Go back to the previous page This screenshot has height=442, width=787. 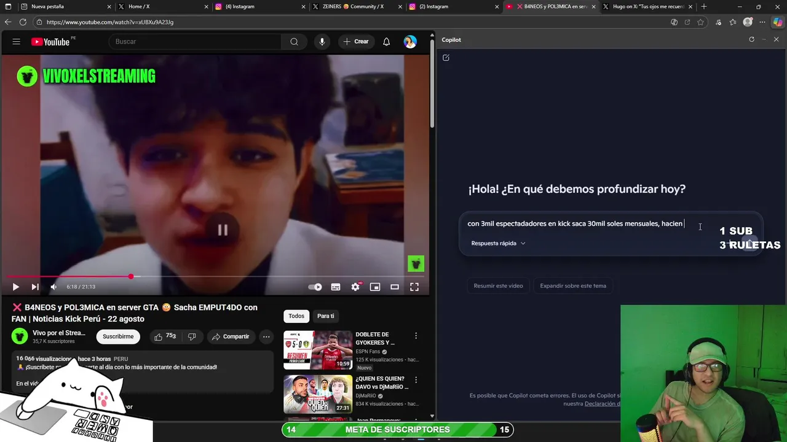coord(8,22)
